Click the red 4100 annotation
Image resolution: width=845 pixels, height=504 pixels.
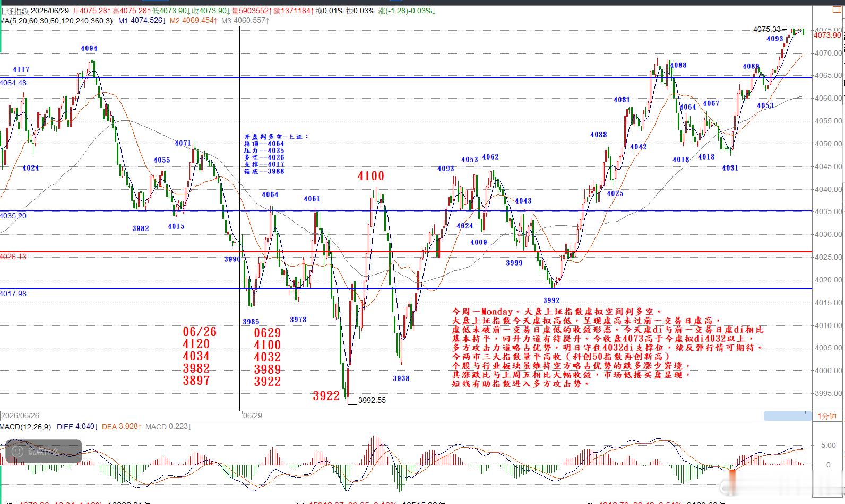tap(371, 176)
